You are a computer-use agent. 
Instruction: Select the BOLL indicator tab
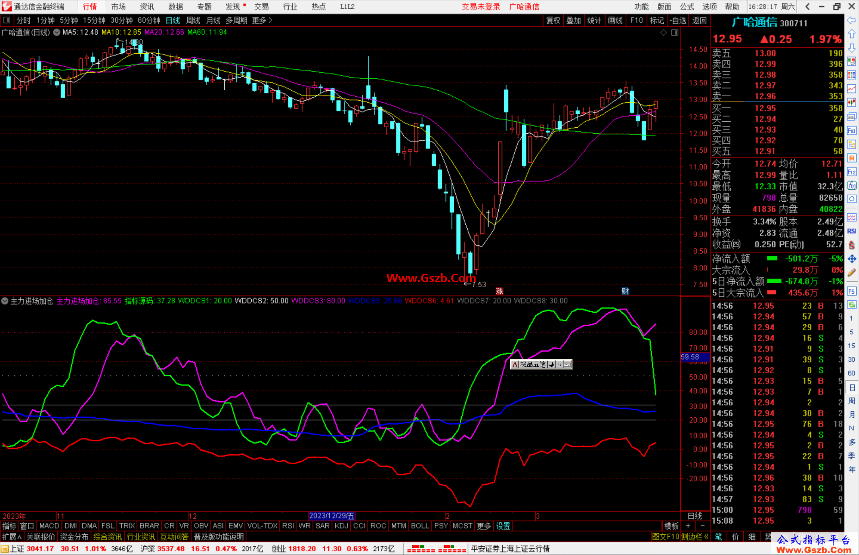point(420,526)
